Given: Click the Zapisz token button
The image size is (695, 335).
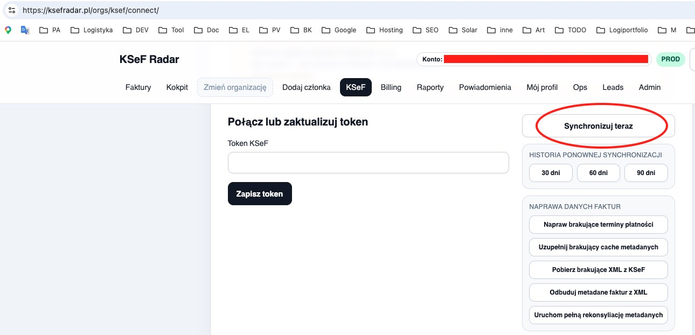Looking at the screenshot, I should (x=260, y=194).
